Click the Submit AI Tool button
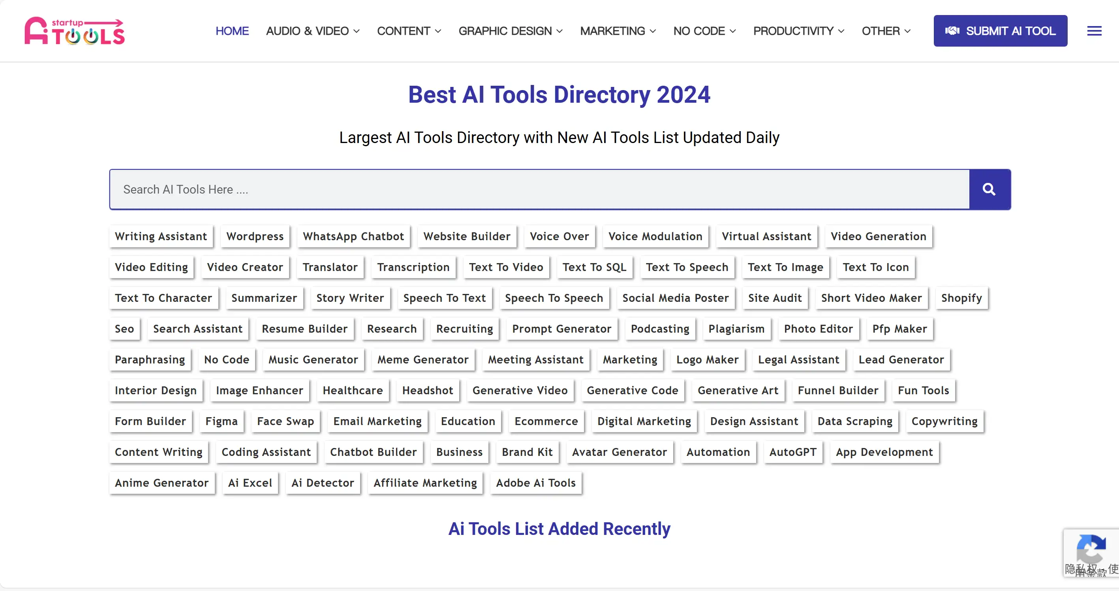 pos(1001,31)
